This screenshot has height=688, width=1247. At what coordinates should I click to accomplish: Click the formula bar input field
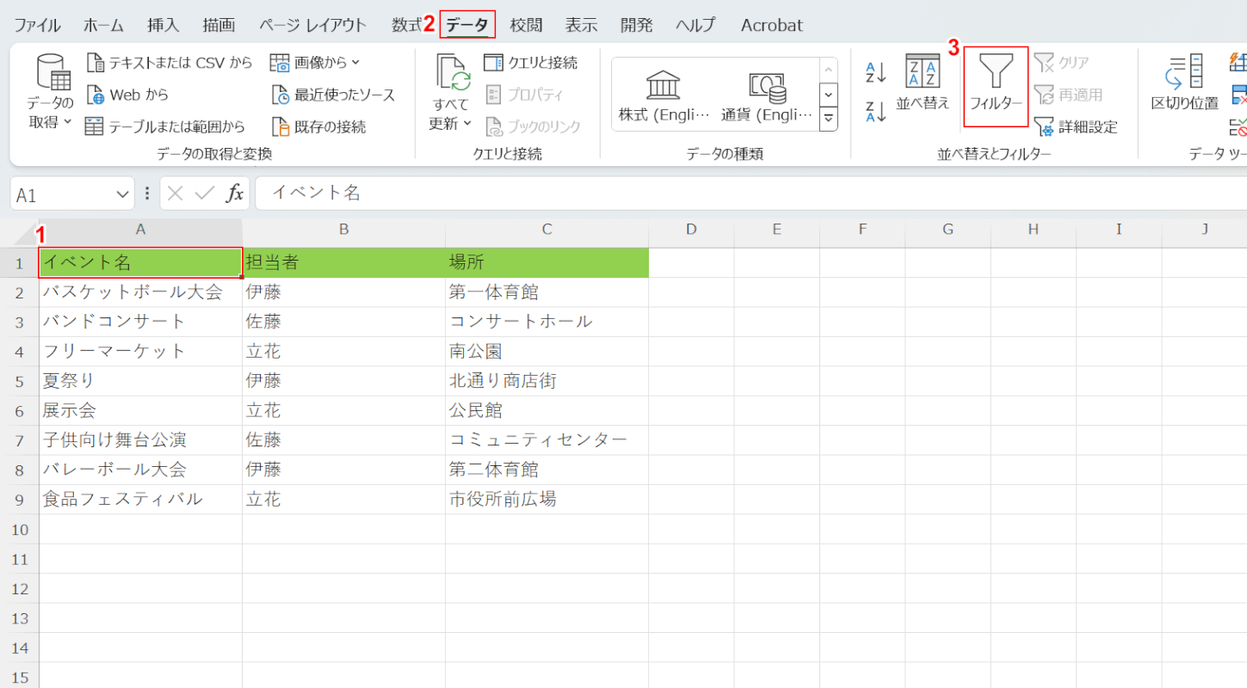click(750, 193)
